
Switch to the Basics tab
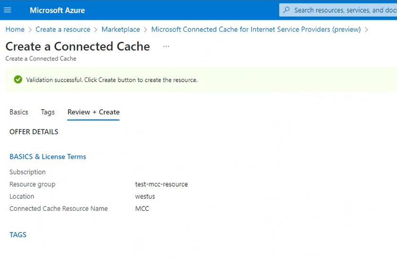(19, 112)
